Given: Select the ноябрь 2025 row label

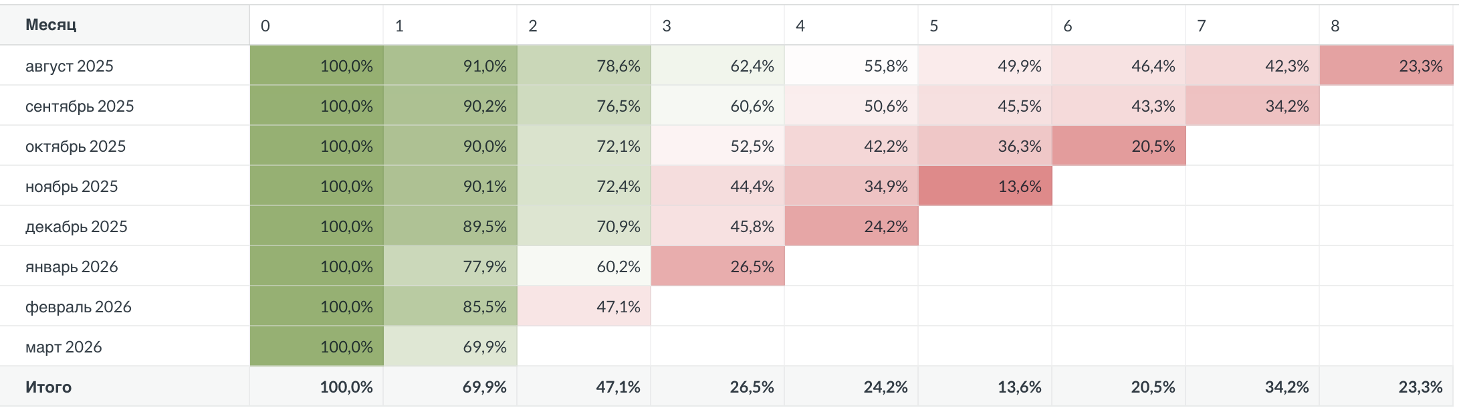Looking at the screenshot, I should (72, 186).
